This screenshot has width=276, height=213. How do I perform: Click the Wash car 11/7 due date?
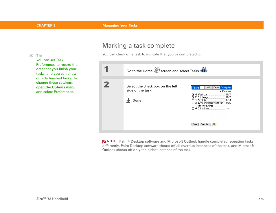(228, 94)
